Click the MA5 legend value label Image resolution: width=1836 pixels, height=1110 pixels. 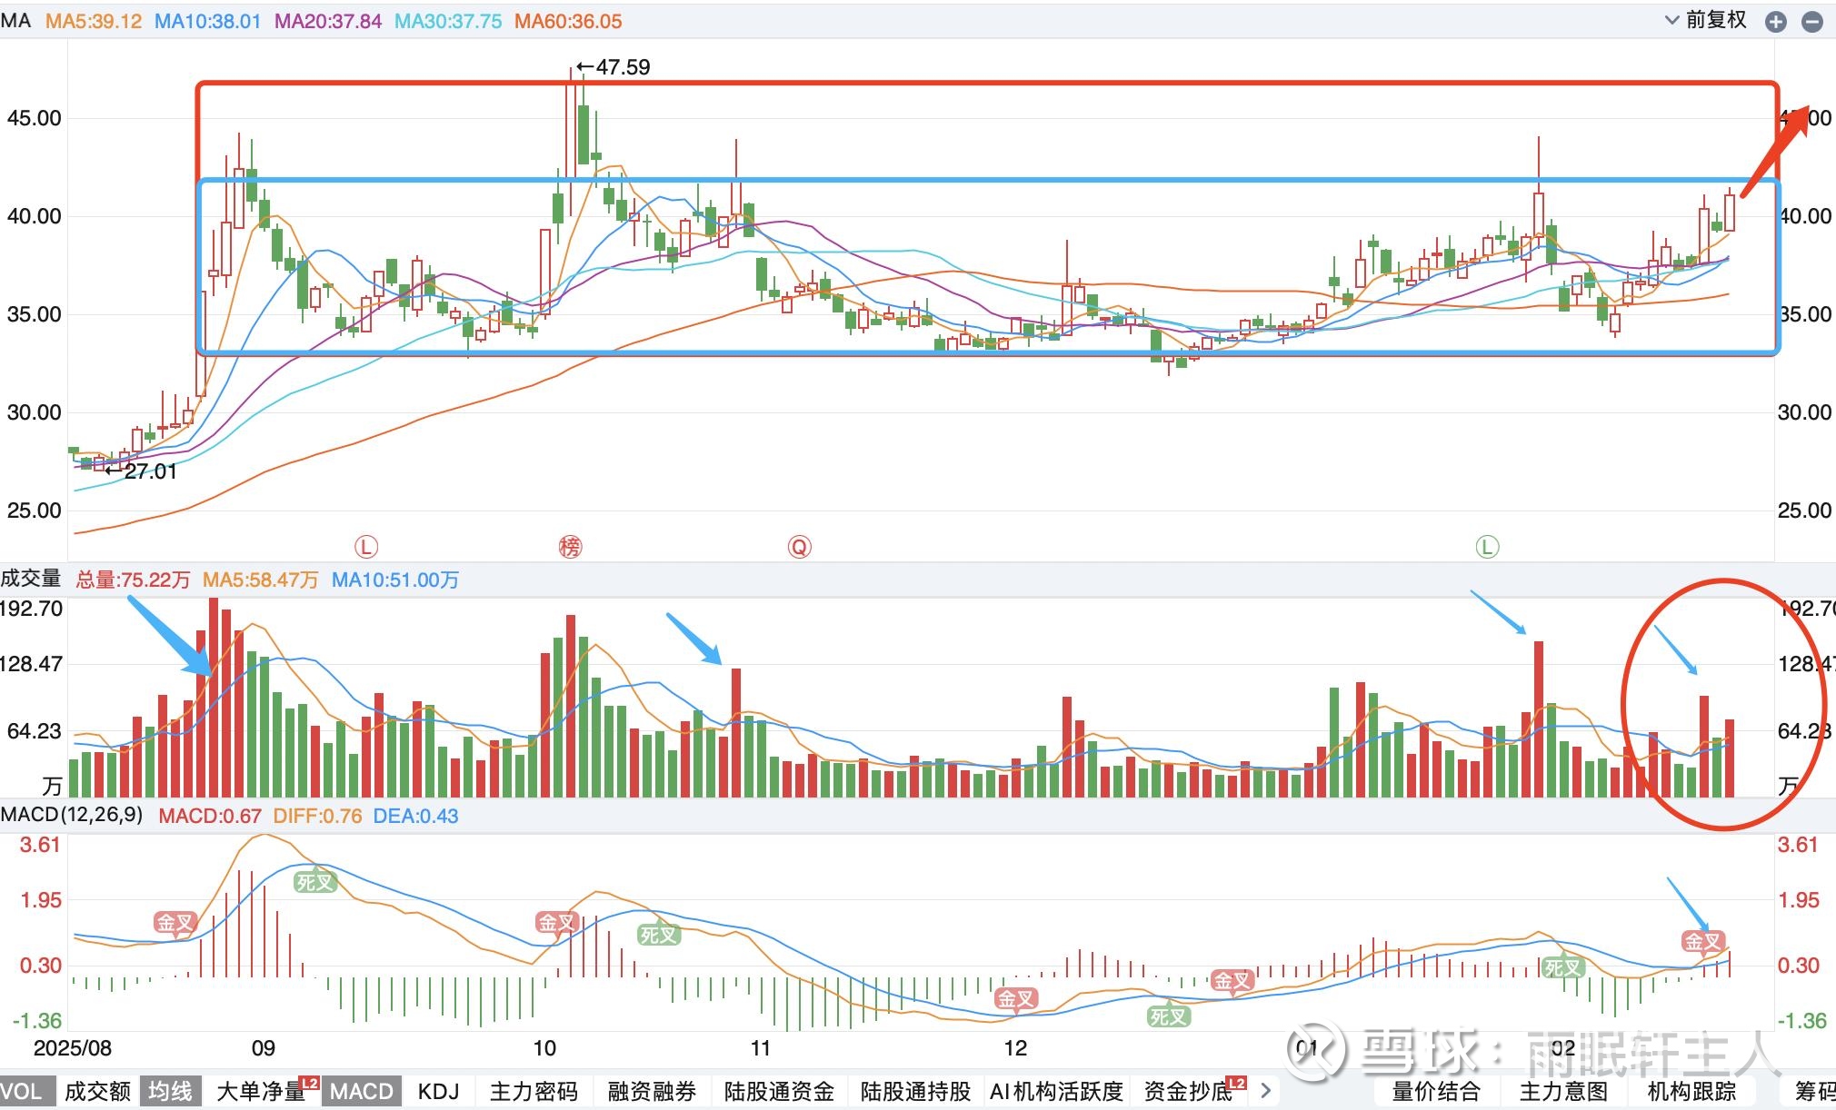[94, 21]
